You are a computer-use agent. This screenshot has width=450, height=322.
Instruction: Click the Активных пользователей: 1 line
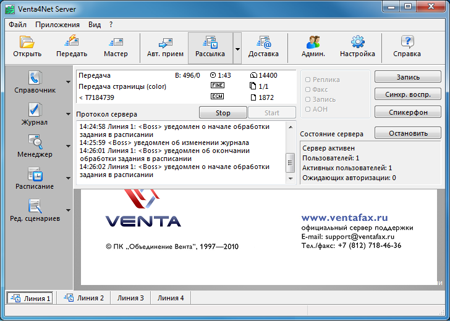(x=347, y=168)
